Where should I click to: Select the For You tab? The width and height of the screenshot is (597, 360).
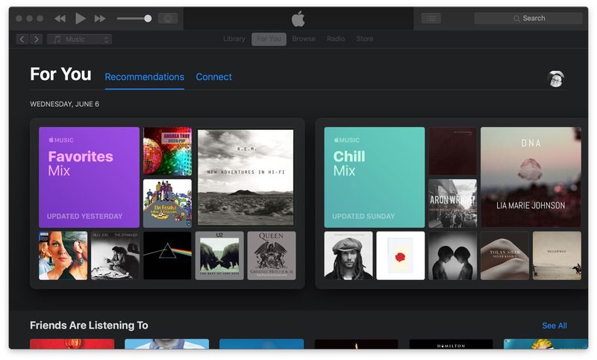point(269,39)
